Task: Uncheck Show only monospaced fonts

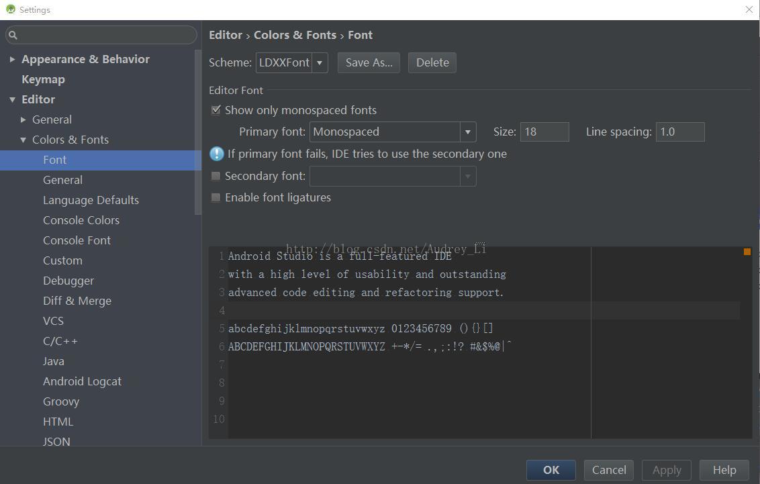Action: pos(216,110)
